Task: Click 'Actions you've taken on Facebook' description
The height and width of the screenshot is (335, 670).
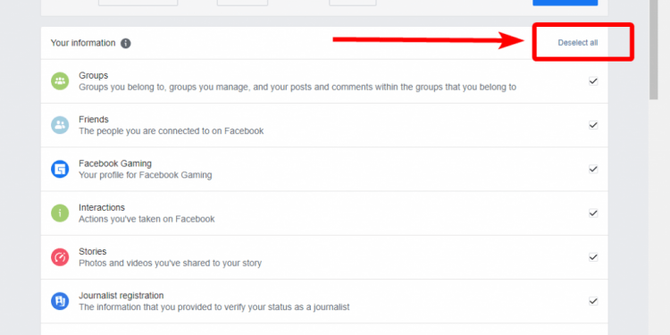Action: pyautogui.click(x=147, y=219)
